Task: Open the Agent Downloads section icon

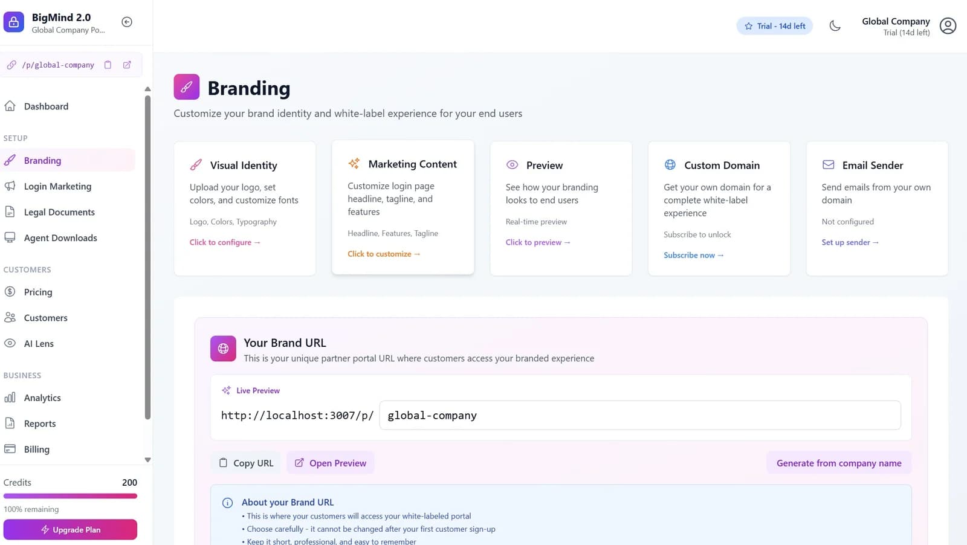Action: 10,237
